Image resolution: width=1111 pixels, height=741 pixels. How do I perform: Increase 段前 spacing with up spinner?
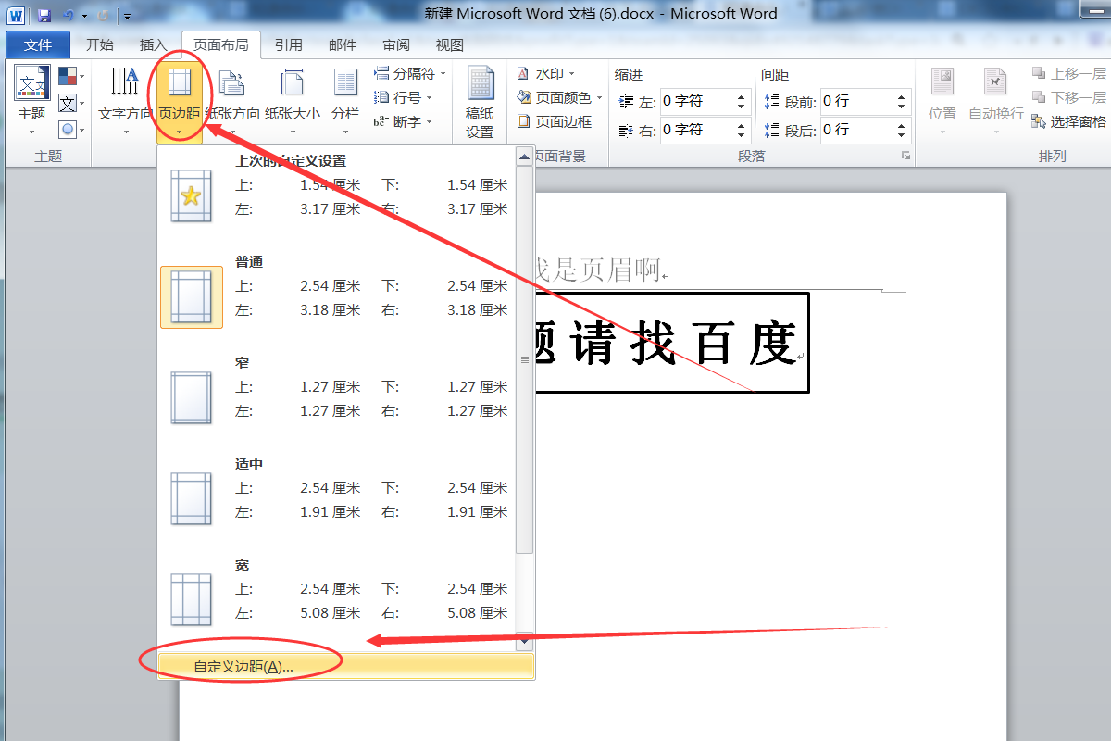pos(903,95)
